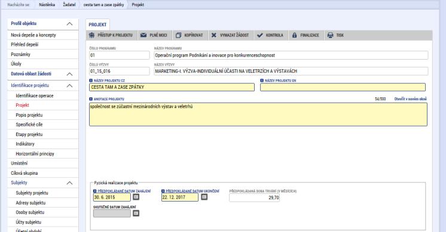The height and width of the screenshot is (232, 446).
Task: Click info icon beside Anotace projektu
Action: pyautogui.click(x=91, y=99)
